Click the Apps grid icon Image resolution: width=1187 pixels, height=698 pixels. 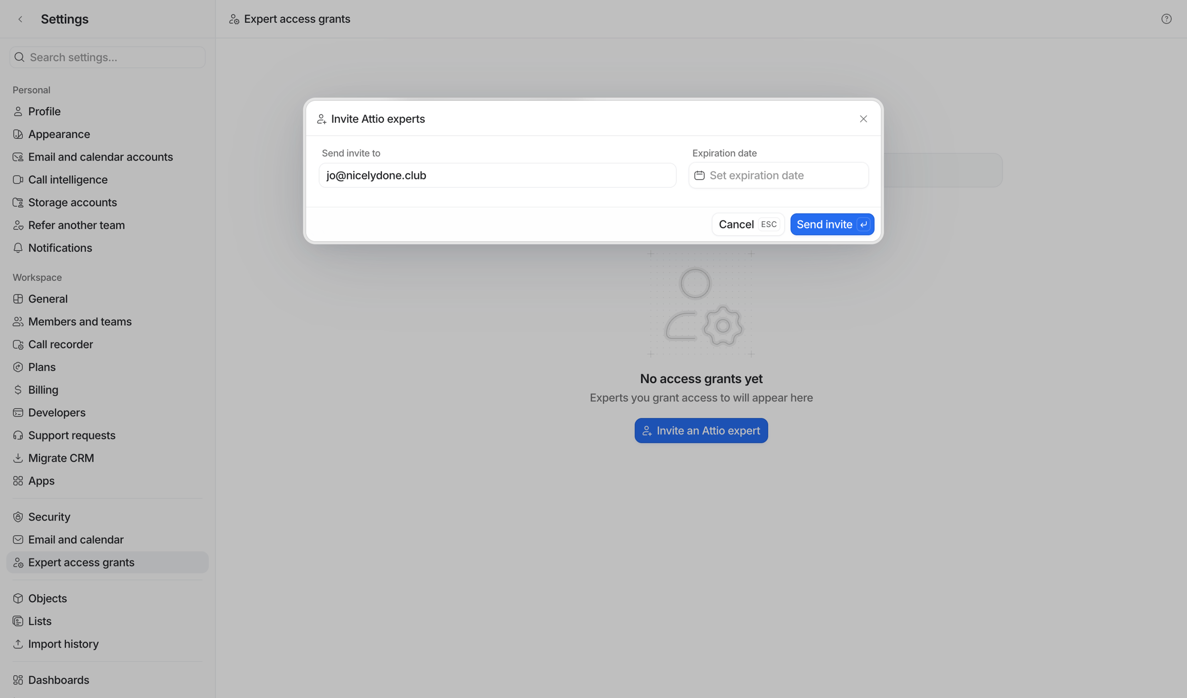point(18,481)
